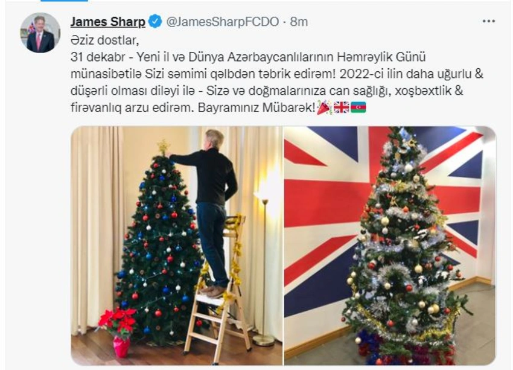Screen dimensions: 513x370
Task: Click the UK flag emoji in tweet
Action: [341, 107]
